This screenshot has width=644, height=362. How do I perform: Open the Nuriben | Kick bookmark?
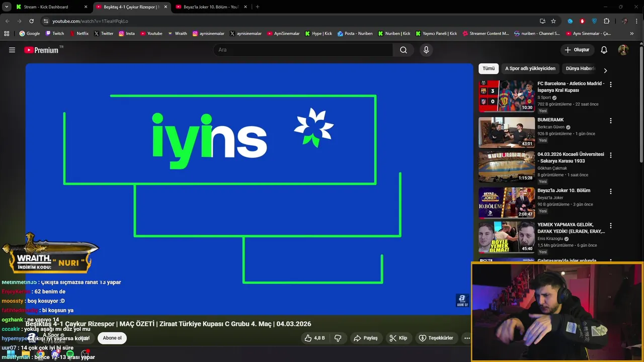coord(393,34)
